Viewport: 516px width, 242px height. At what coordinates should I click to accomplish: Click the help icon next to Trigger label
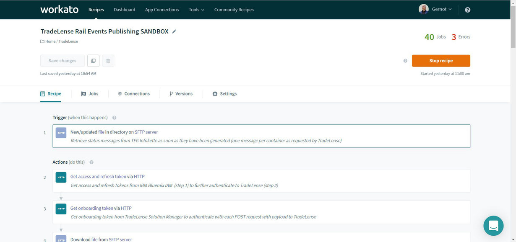(114, 118)
